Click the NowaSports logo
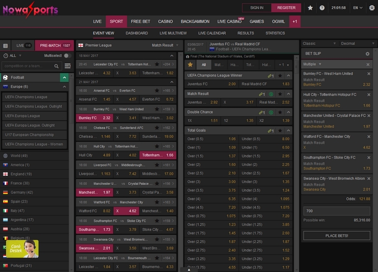 30,9
